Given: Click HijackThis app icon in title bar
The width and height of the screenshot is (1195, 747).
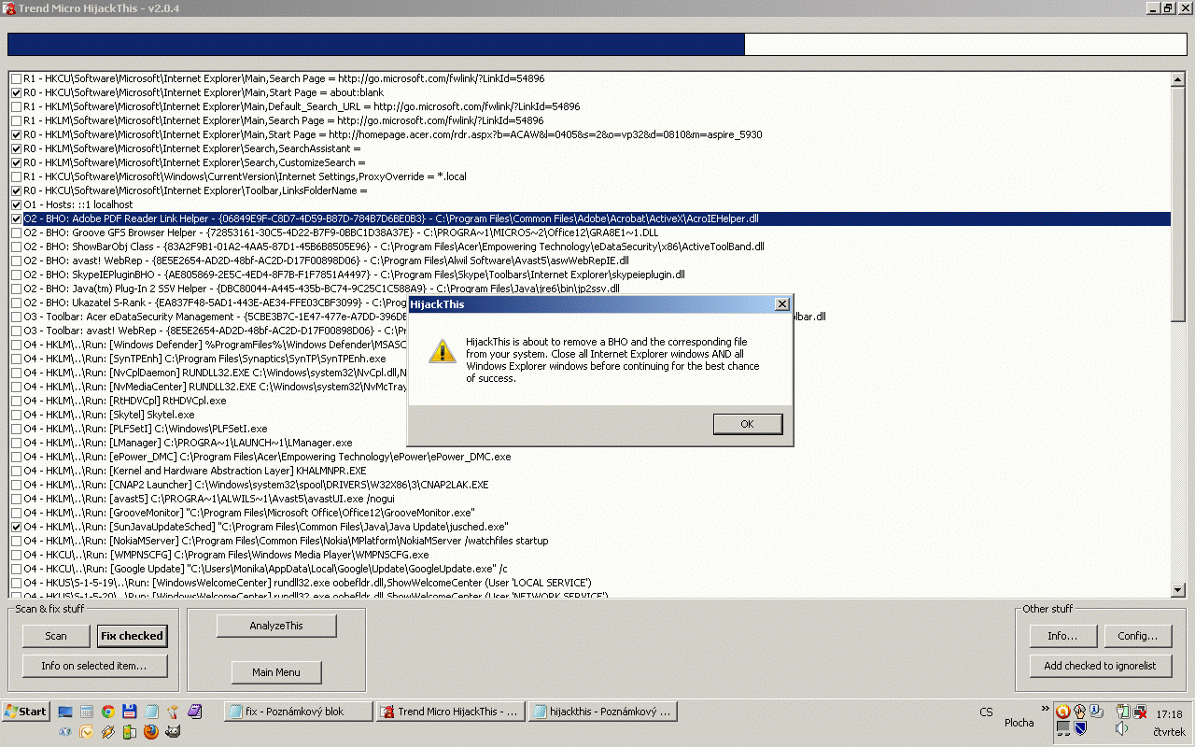Looking at the screenshot, I should [7, 7].
